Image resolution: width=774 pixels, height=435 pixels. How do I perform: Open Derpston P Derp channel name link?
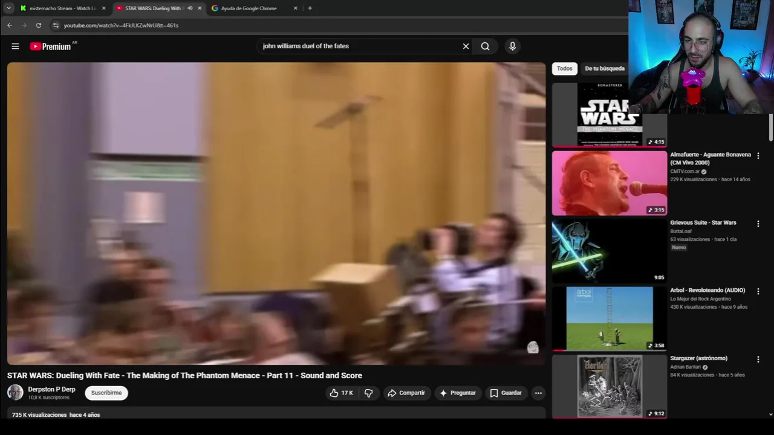[51, 389]
